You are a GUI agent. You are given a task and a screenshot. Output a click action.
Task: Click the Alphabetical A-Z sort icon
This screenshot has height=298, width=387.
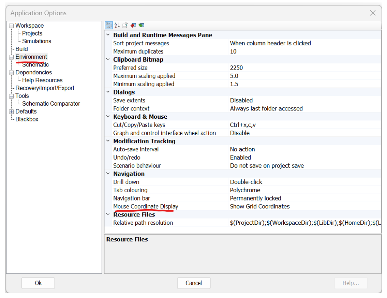117,25
